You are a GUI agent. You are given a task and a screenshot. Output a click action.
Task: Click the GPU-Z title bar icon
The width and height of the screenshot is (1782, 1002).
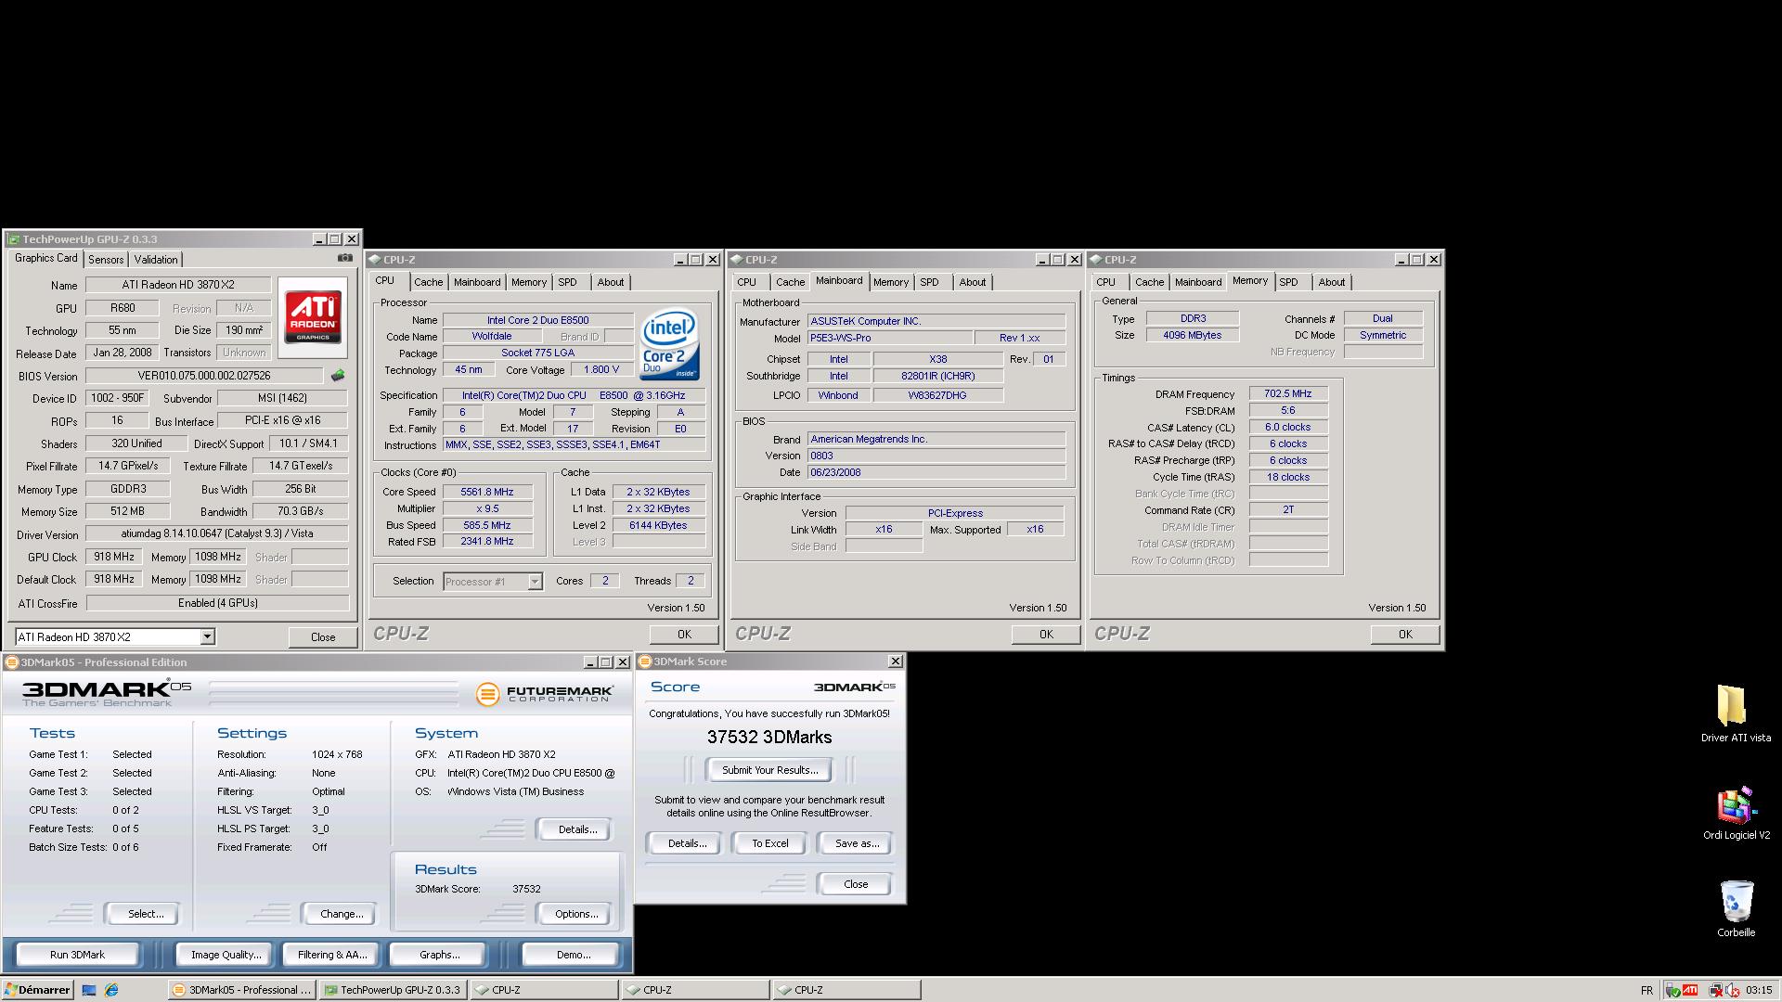[13, 239]
